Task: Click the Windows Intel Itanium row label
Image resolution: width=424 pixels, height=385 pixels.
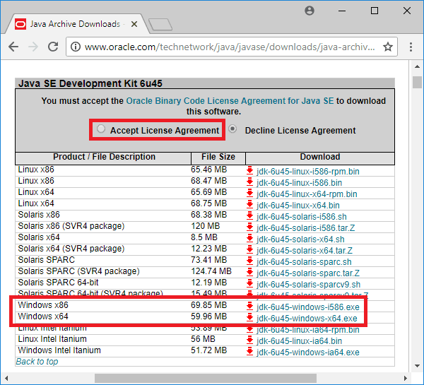Action: pos(59,350)
